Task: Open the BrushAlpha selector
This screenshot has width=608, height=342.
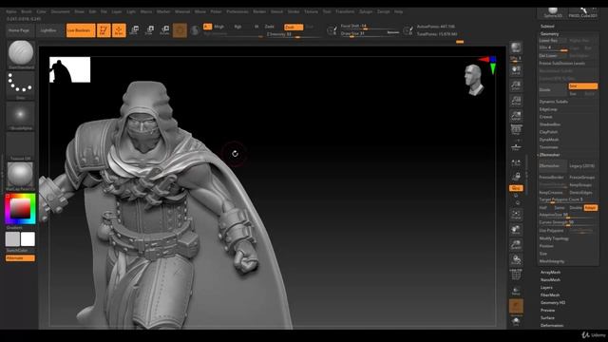Action: point(20,115)
